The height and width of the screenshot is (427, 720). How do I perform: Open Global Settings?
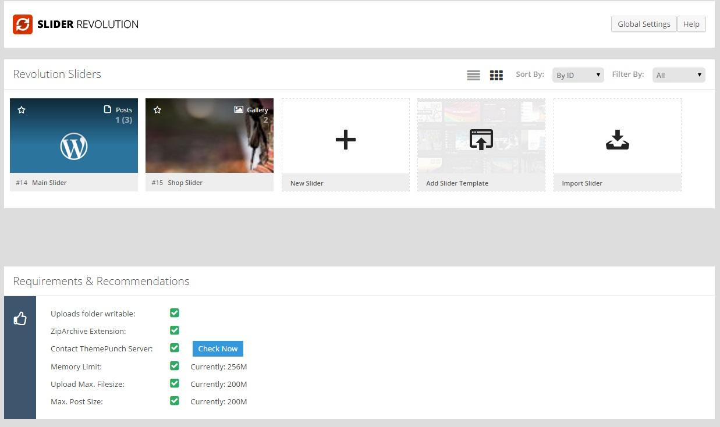pos(644,24)
